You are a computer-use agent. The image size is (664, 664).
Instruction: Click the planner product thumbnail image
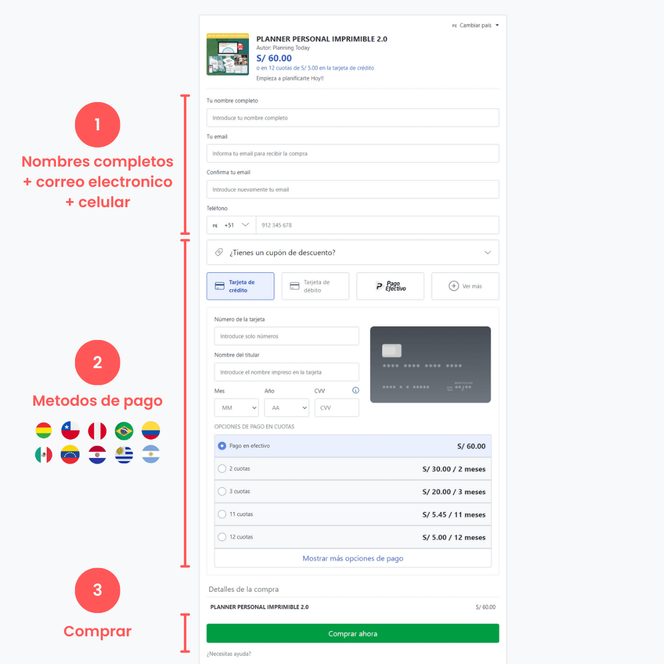point(228,54)
